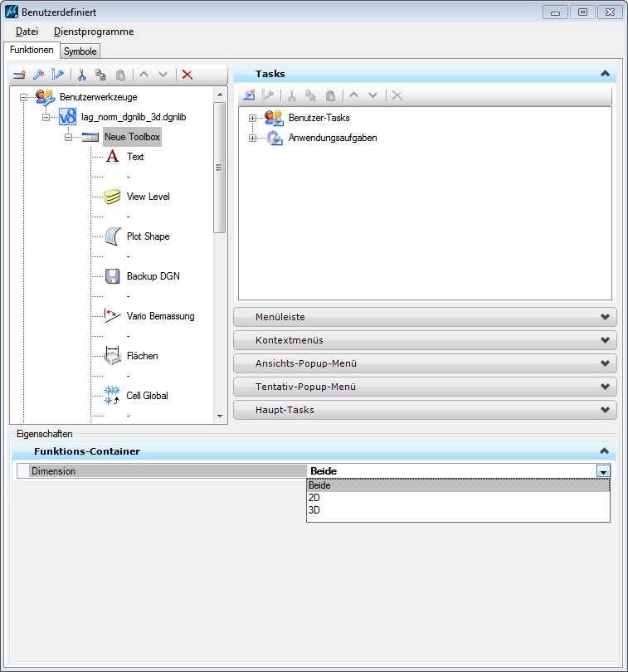Select the Text tool with red A icon
This screenshot has height=672, width=628.
pyautogui.click(x=112, y=157)
